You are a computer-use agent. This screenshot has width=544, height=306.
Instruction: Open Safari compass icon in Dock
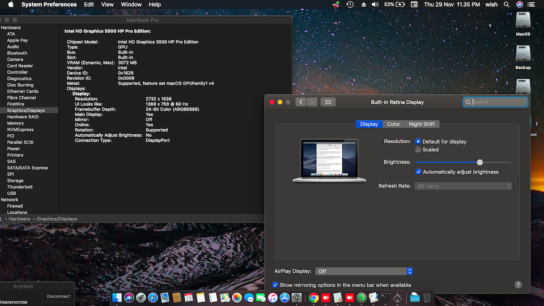153,297
